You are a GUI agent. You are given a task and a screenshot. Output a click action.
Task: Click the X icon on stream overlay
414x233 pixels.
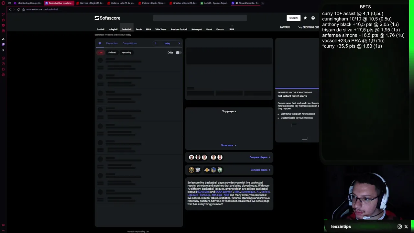tap(406, 227)
